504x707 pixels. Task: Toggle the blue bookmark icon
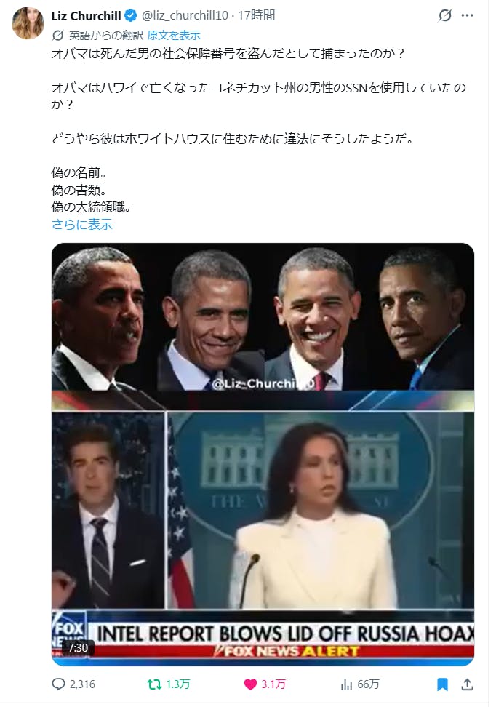coord(442,684)
